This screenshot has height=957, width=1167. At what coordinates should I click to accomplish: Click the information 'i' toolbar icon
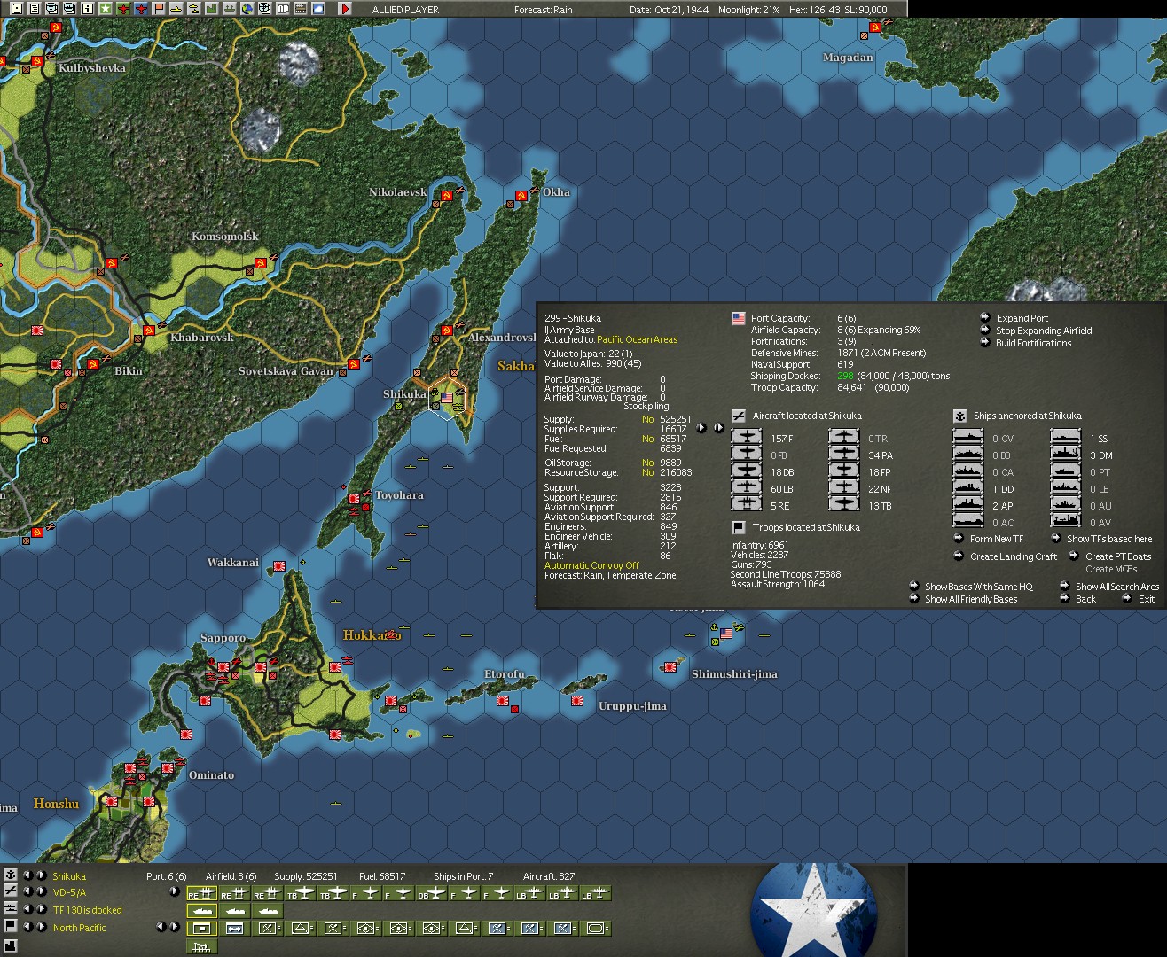[x=87, y=9]
